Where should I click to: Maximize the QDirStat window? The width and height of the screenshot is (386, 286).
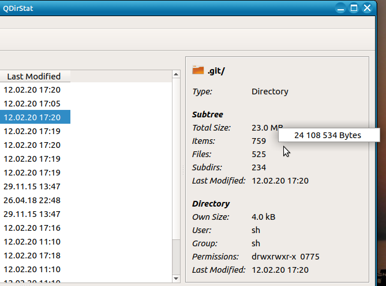pos(354,9)
